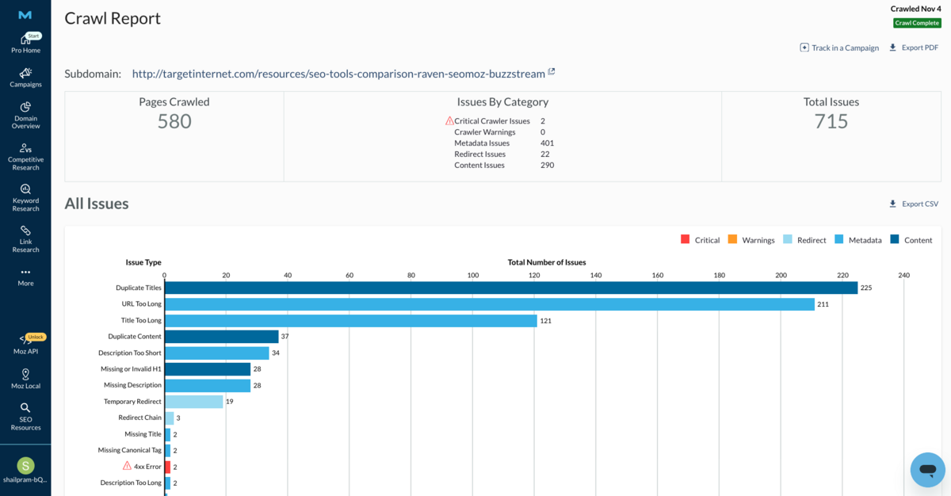Click the Export PDF label
The height and width of the screenshot is (496, 951).
pos(920,48)
